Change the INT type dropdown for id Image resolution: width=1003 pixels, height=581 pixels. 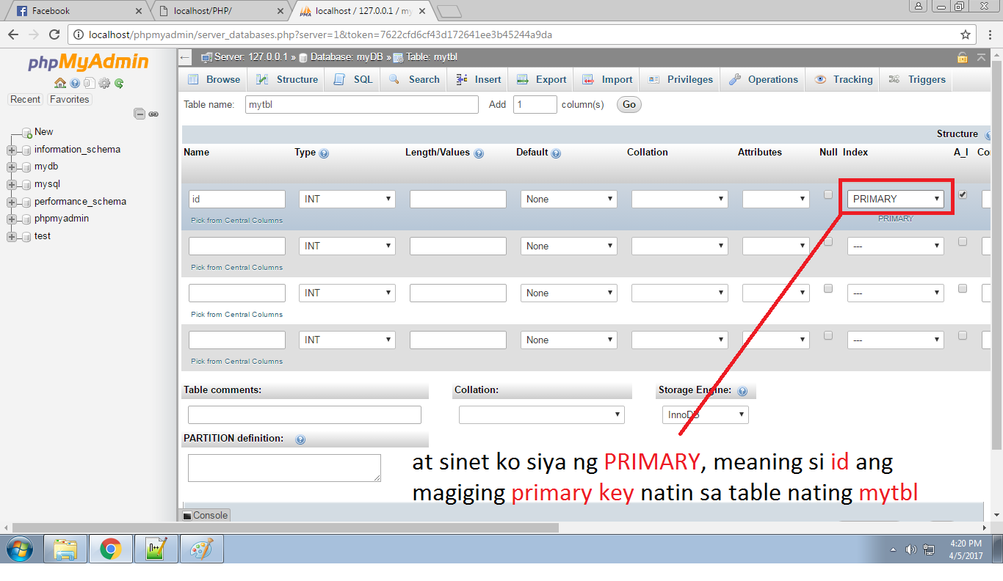pyautogui.click(x=347, y=198)
